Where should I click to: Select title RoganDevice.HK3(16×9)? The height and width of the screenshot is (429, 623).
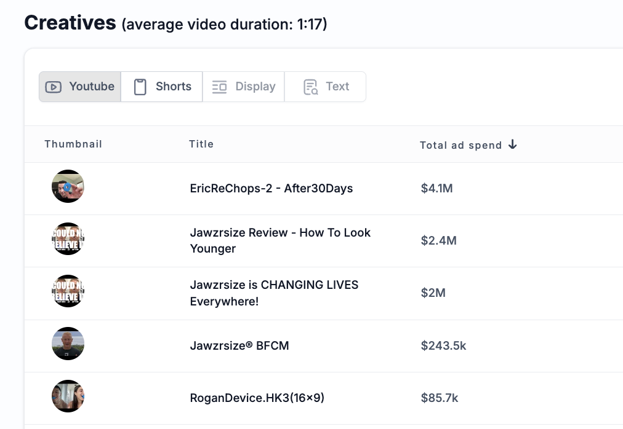pos(257,398)
